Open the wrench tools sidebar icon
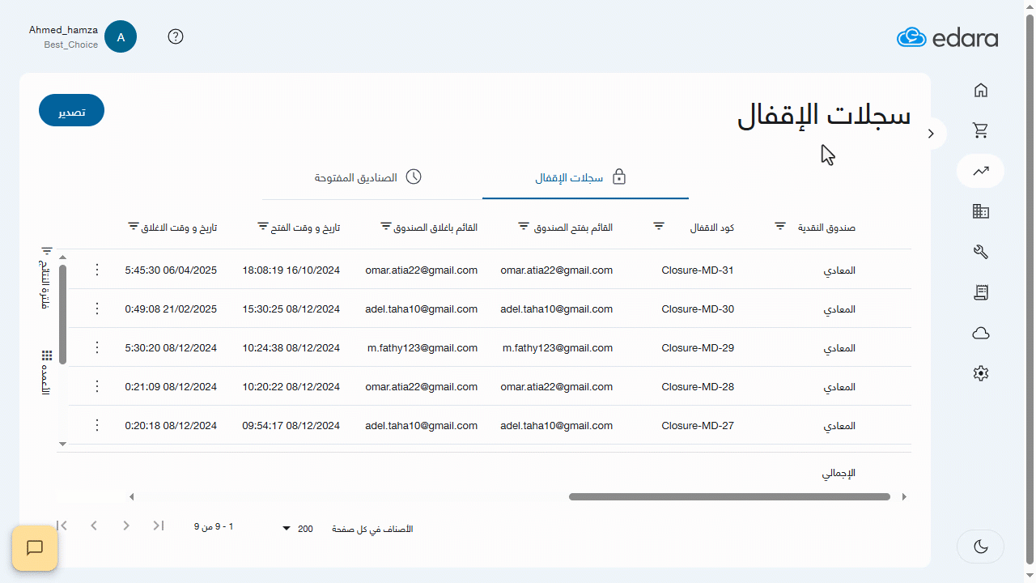 (x=980, y=252)
